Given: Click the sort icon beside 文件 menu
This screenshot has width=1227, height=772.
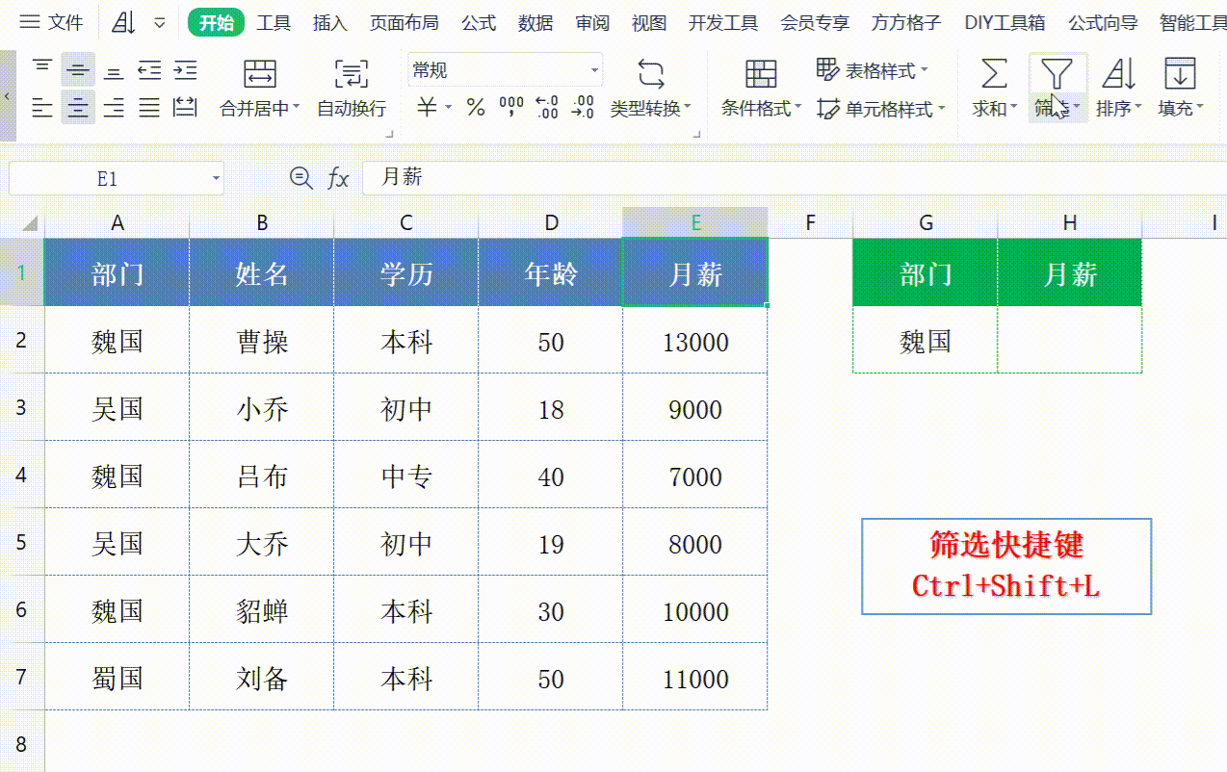Looking at the screenshot, I should tap(123, 23).
